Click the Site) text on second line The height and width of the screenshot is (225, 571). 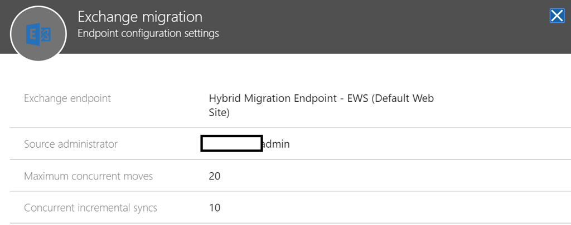[x=219, y=112]
